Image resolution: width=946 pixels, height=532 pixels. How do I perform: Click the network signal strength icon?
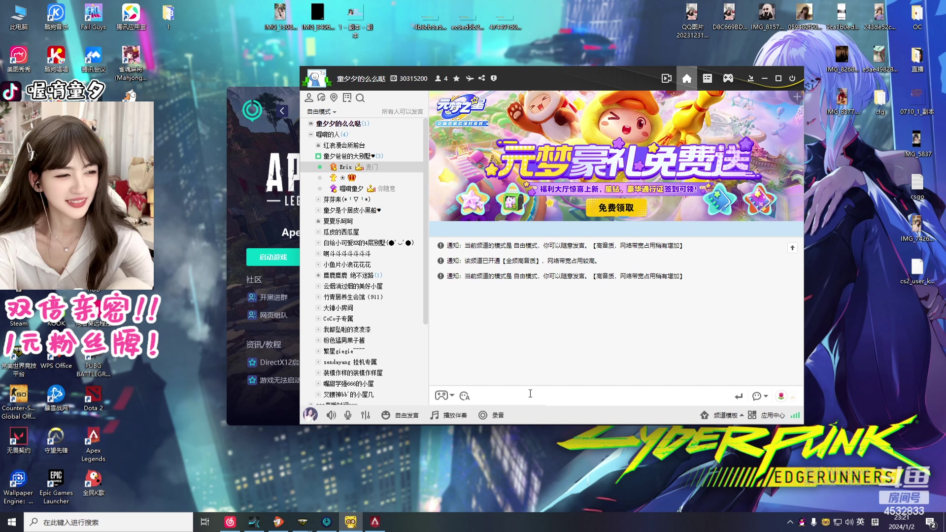click(x=795, y=415)
